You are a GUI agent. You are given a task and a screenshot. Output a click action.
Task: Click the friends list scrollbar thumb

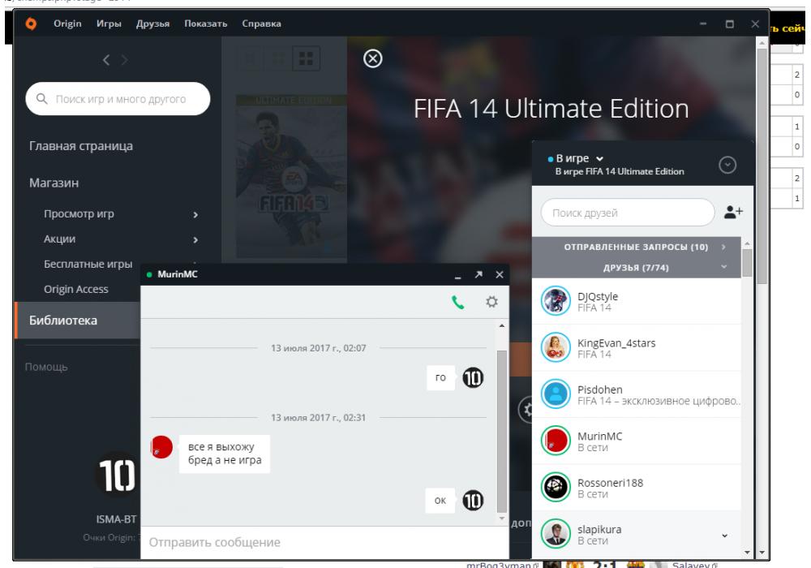click(x=747, y=263)
